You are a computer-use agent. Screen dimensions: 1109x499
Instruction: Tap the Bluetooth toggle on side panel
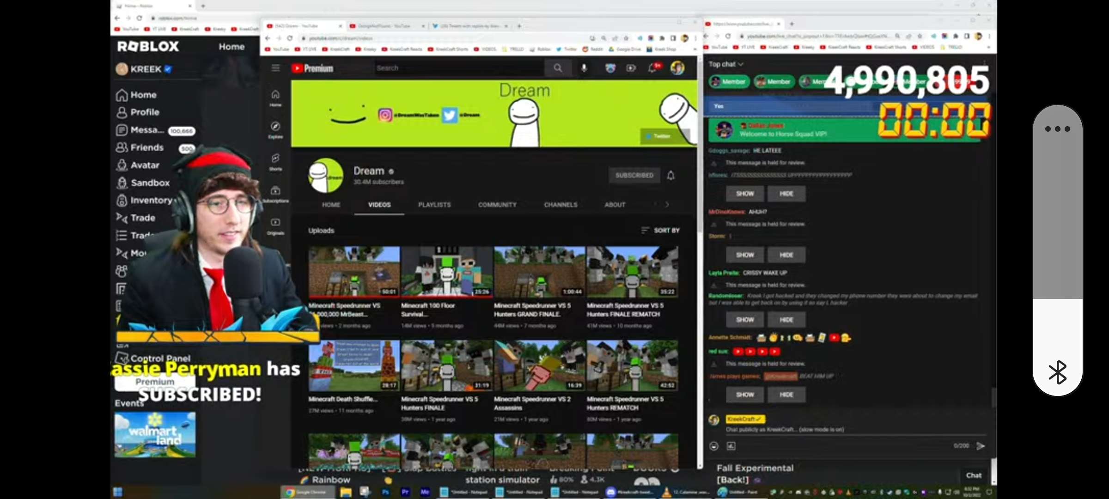coord(1057,372)
